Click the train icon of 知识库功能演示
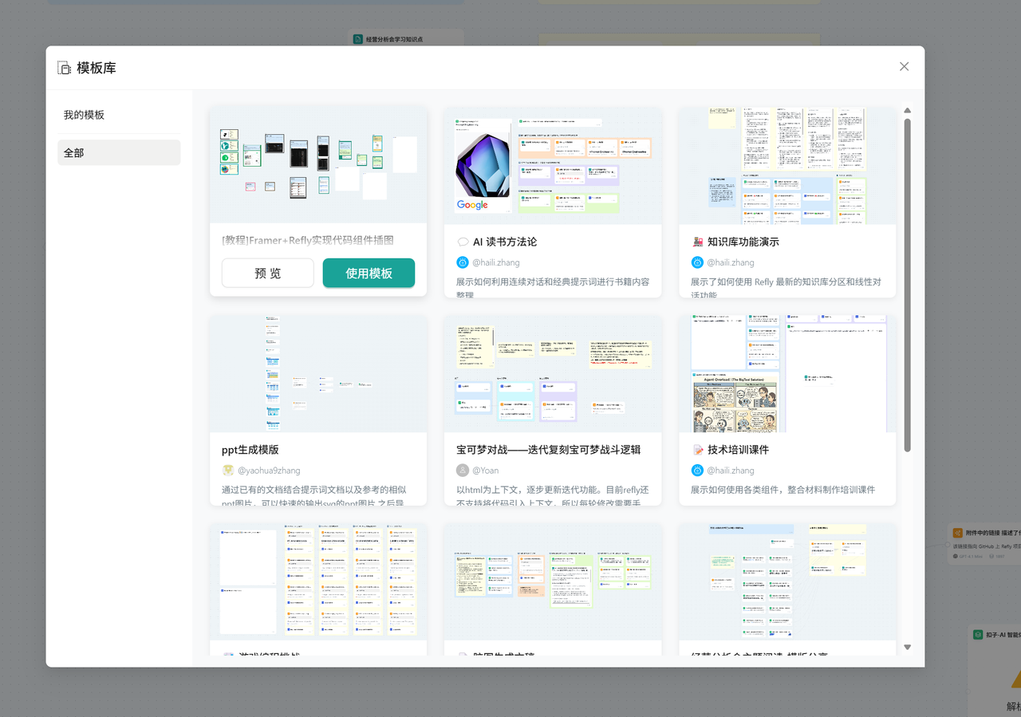Image resolution: width=1021 pixels, height=717 pixels. (697, 242)
